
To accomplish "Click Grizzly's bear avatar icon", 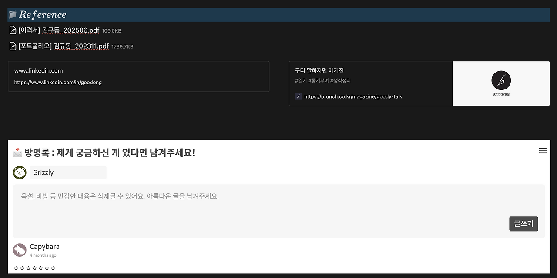I will [19, 172].
